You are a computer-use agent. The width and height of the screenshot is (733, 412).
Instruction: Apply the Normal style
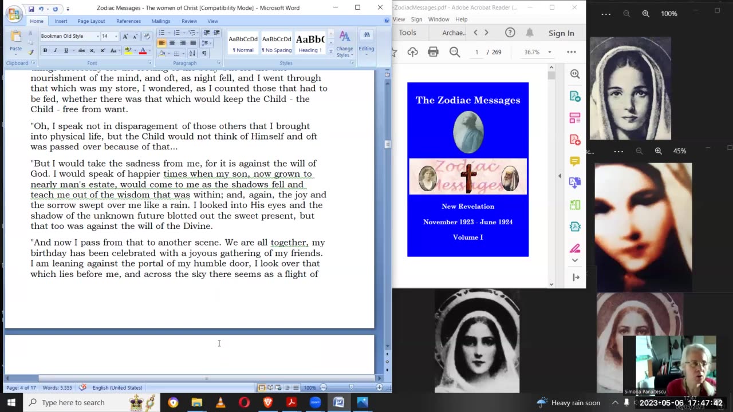(x=243, y=43)
